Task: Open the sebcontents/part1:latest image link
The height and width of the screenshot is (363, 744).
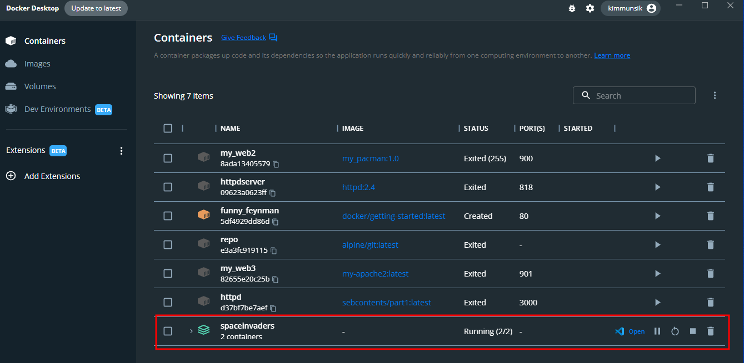Action: 386,303
